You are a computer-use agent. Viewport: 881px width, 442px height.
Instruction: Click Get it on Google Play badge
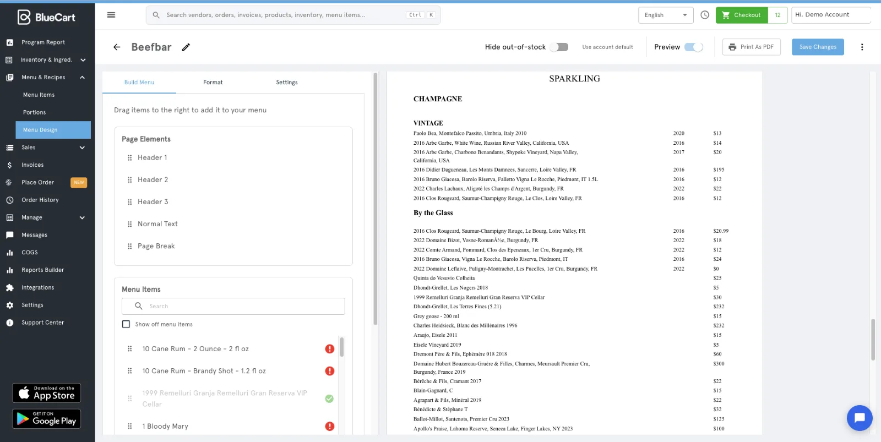click(47, 419)
